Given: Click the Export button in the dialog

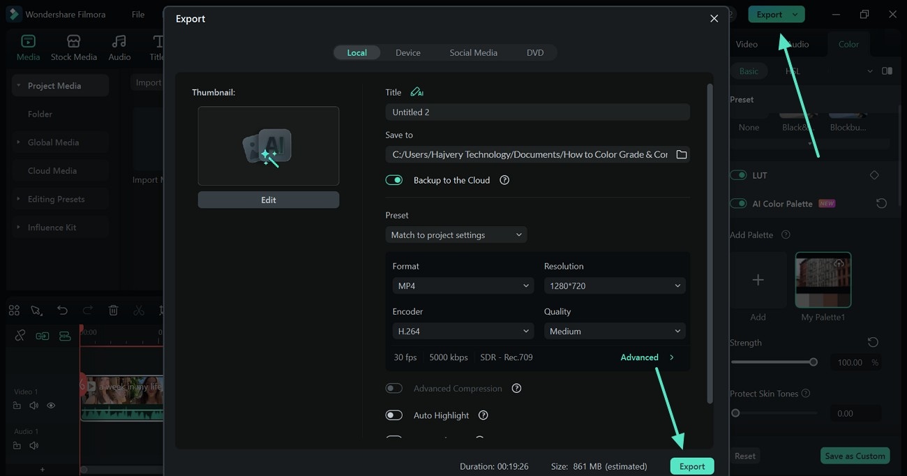Looking at the screenshot, I should tap(692, 466).
